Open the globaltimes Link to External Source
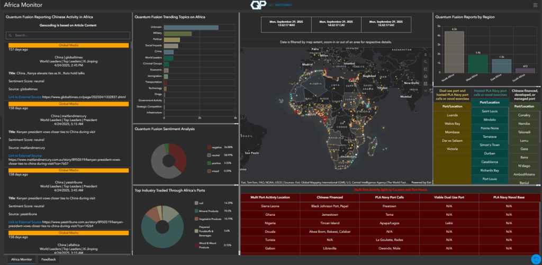542x265 pixels. [x=24, y=97]
